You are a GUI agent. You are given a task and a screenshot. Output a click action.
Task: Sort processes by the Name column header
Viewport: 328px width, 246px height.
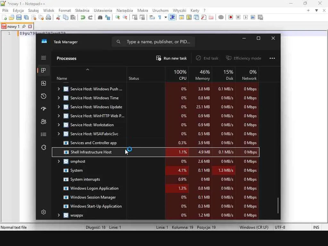tap(89, 74)
